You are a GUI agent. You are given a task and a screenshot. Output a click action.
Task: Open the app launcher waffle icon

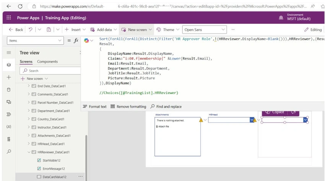tap(9, 18)
